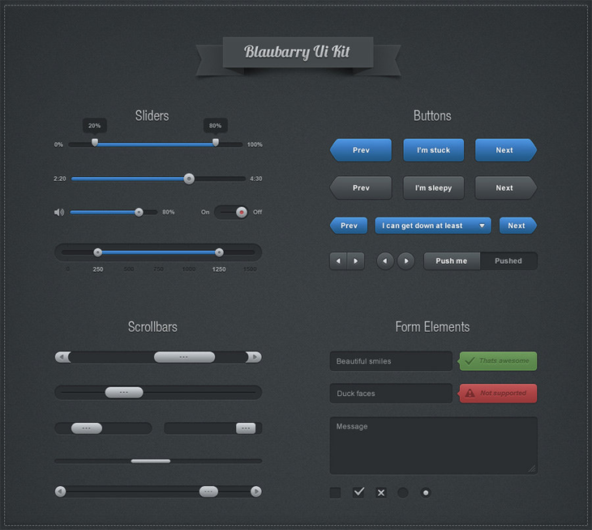Image resolution: width=592 pixels, height=530 pixels.
Task: Click the large blue Next button
Action: coord(505,150)
